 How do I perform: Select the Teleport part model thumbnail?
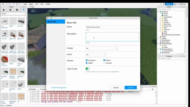click(x=21, y=59)
